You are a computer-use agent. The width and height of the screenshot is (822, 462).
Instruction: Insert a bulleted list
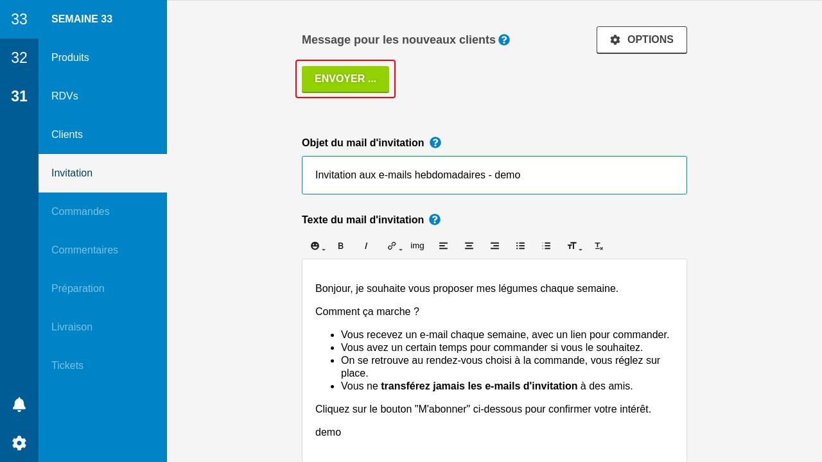pyautogui.click(x=520, y=246)
